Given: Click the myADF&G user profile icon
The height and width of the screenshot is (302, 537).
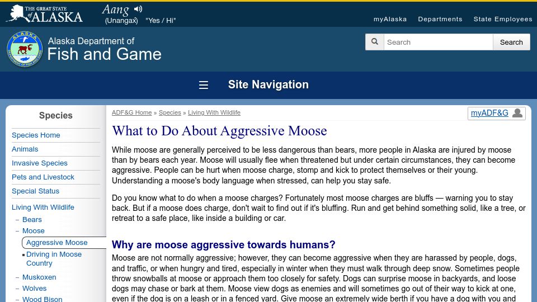Looking at the screenshot, I should pyautogui.click(x=517, y=113).
